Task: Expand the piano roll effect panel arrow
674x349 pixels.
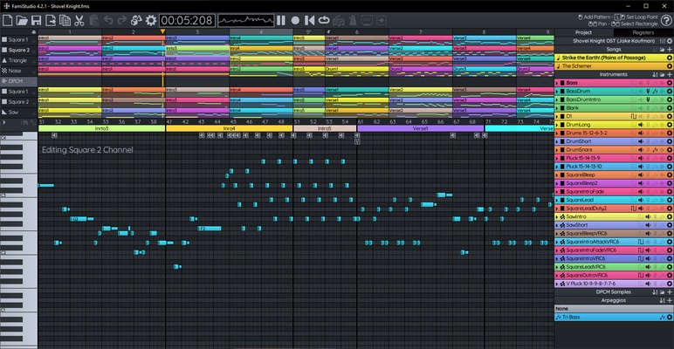Action: (4, 122)
